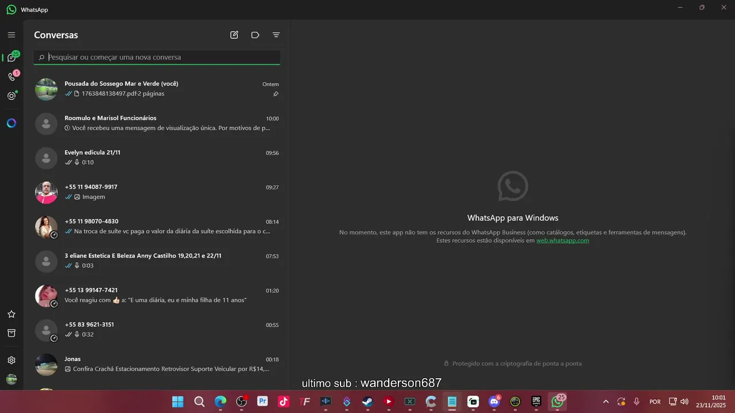The height and width of the screenshot is (413, 735).
Task: Open 3 eliane Estetica E Beleza chat
Action: tap(157, 261)
